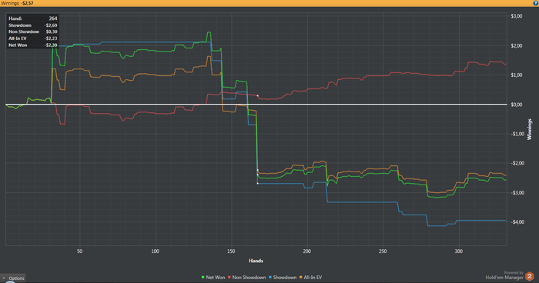Click the $2,00 y-axis label
539x283 pixels.
[x=517, y=45]
